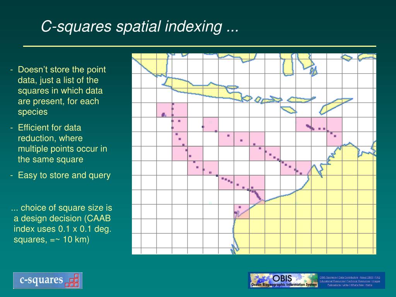Open the Educational Resources link
Image resolution: width=396 pixels, height=297 pixels.
(332, 281)
